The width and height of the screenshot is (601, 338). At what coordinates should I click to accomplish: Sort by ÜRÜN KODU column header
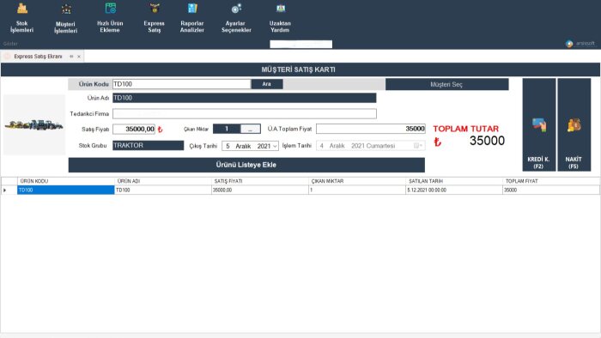pos(66,181)
